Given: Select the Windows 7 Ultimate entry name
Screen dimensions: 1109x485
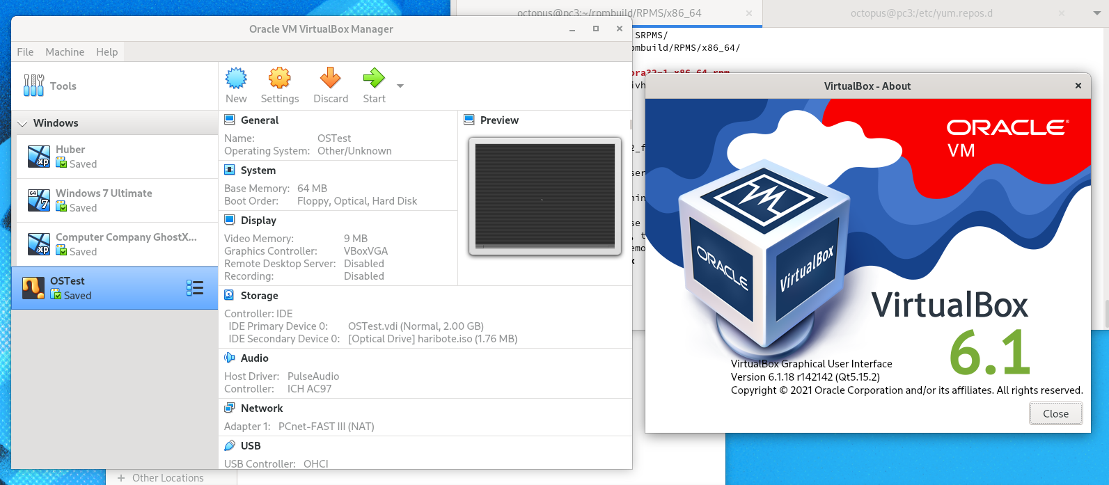Looking at the screenshot, I should click(104, 193).
